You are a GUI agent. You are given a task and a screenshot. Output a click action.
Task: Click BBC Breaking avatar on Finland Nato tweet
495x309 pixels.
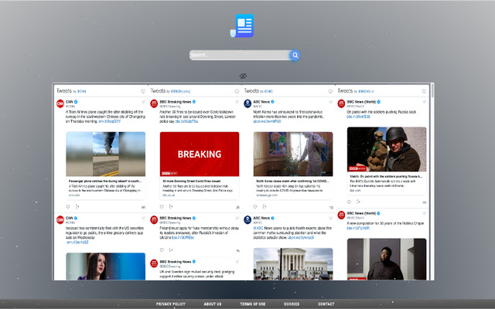coord(154,219)
